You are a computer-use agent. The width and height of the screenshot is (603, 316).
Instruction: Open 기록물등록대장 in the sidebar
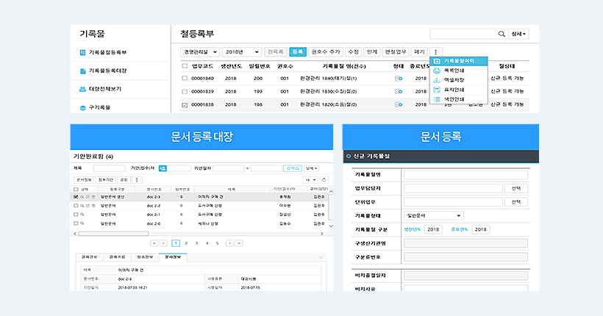click(x=107, y=71)
